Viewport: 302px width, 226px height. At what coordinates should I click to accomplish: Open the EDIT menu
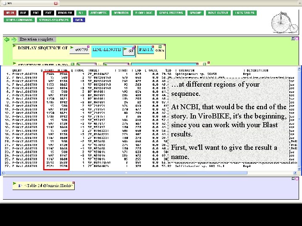click(36, 13)
